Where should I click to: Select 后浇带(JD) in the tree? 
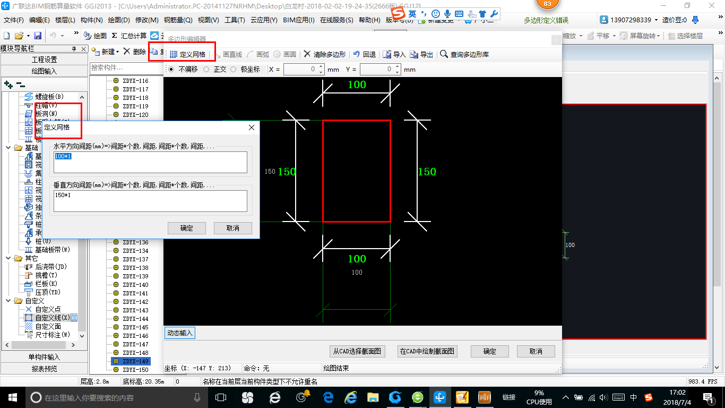pos(46,267)
